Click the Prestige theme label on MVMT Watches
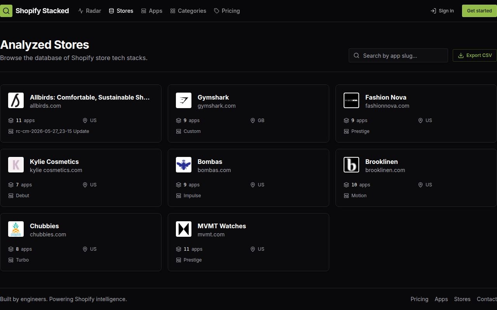Viewport: 497px width, 310px height. click(x=193, y=260)
